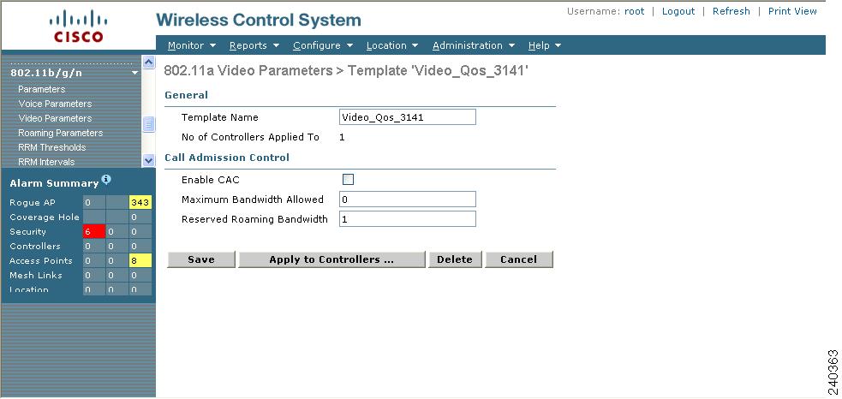Click sidebar scrollbar down arrow
Image resolution: width=842 pixels, height=399 pixels.
149,160
